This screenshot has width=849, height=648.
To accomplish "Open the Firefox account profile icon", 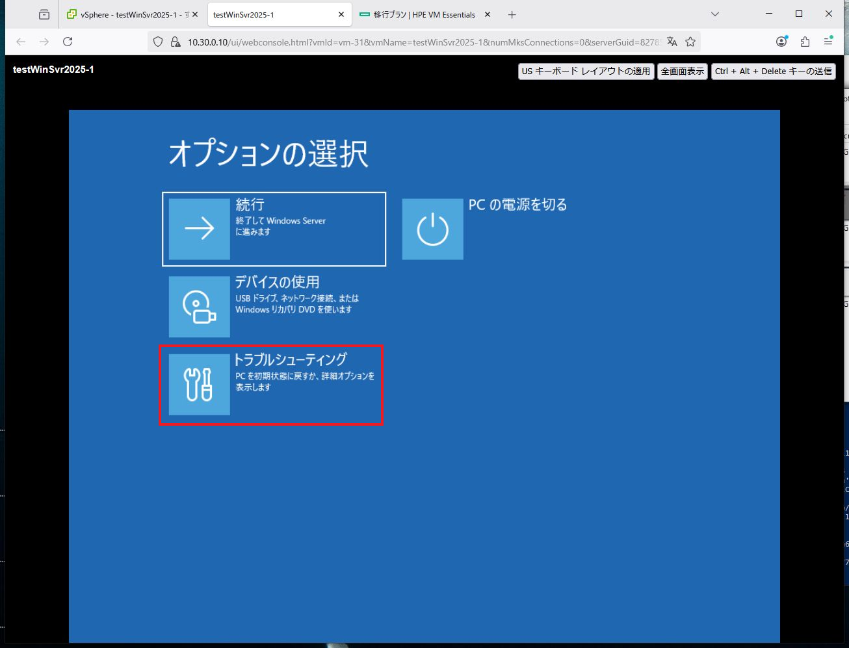I will 781,42.
